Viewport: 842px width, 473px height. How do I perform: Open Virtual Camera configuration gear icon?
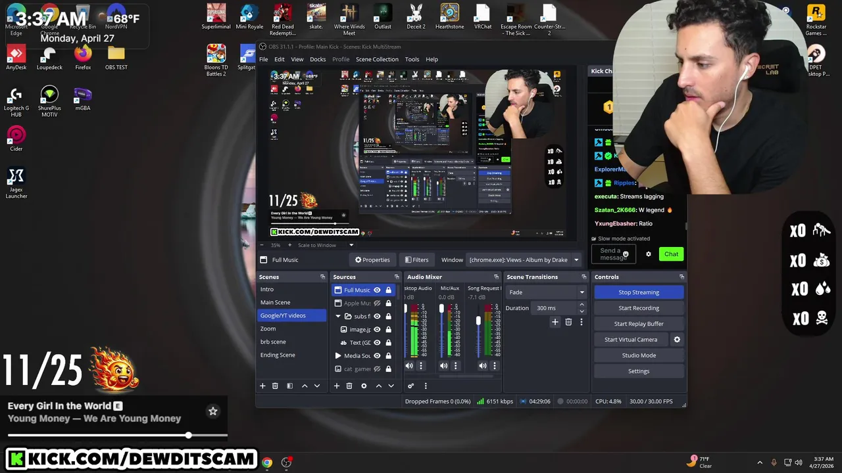coord(677,340)
